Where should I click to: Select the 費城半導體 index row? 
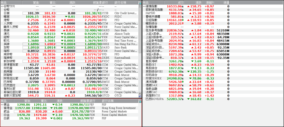[x=186, y=17]
